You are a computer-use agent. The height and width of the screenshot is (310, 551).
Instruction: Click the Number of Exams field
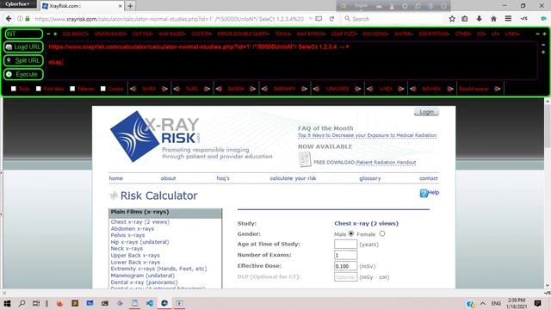pos(345,255)
